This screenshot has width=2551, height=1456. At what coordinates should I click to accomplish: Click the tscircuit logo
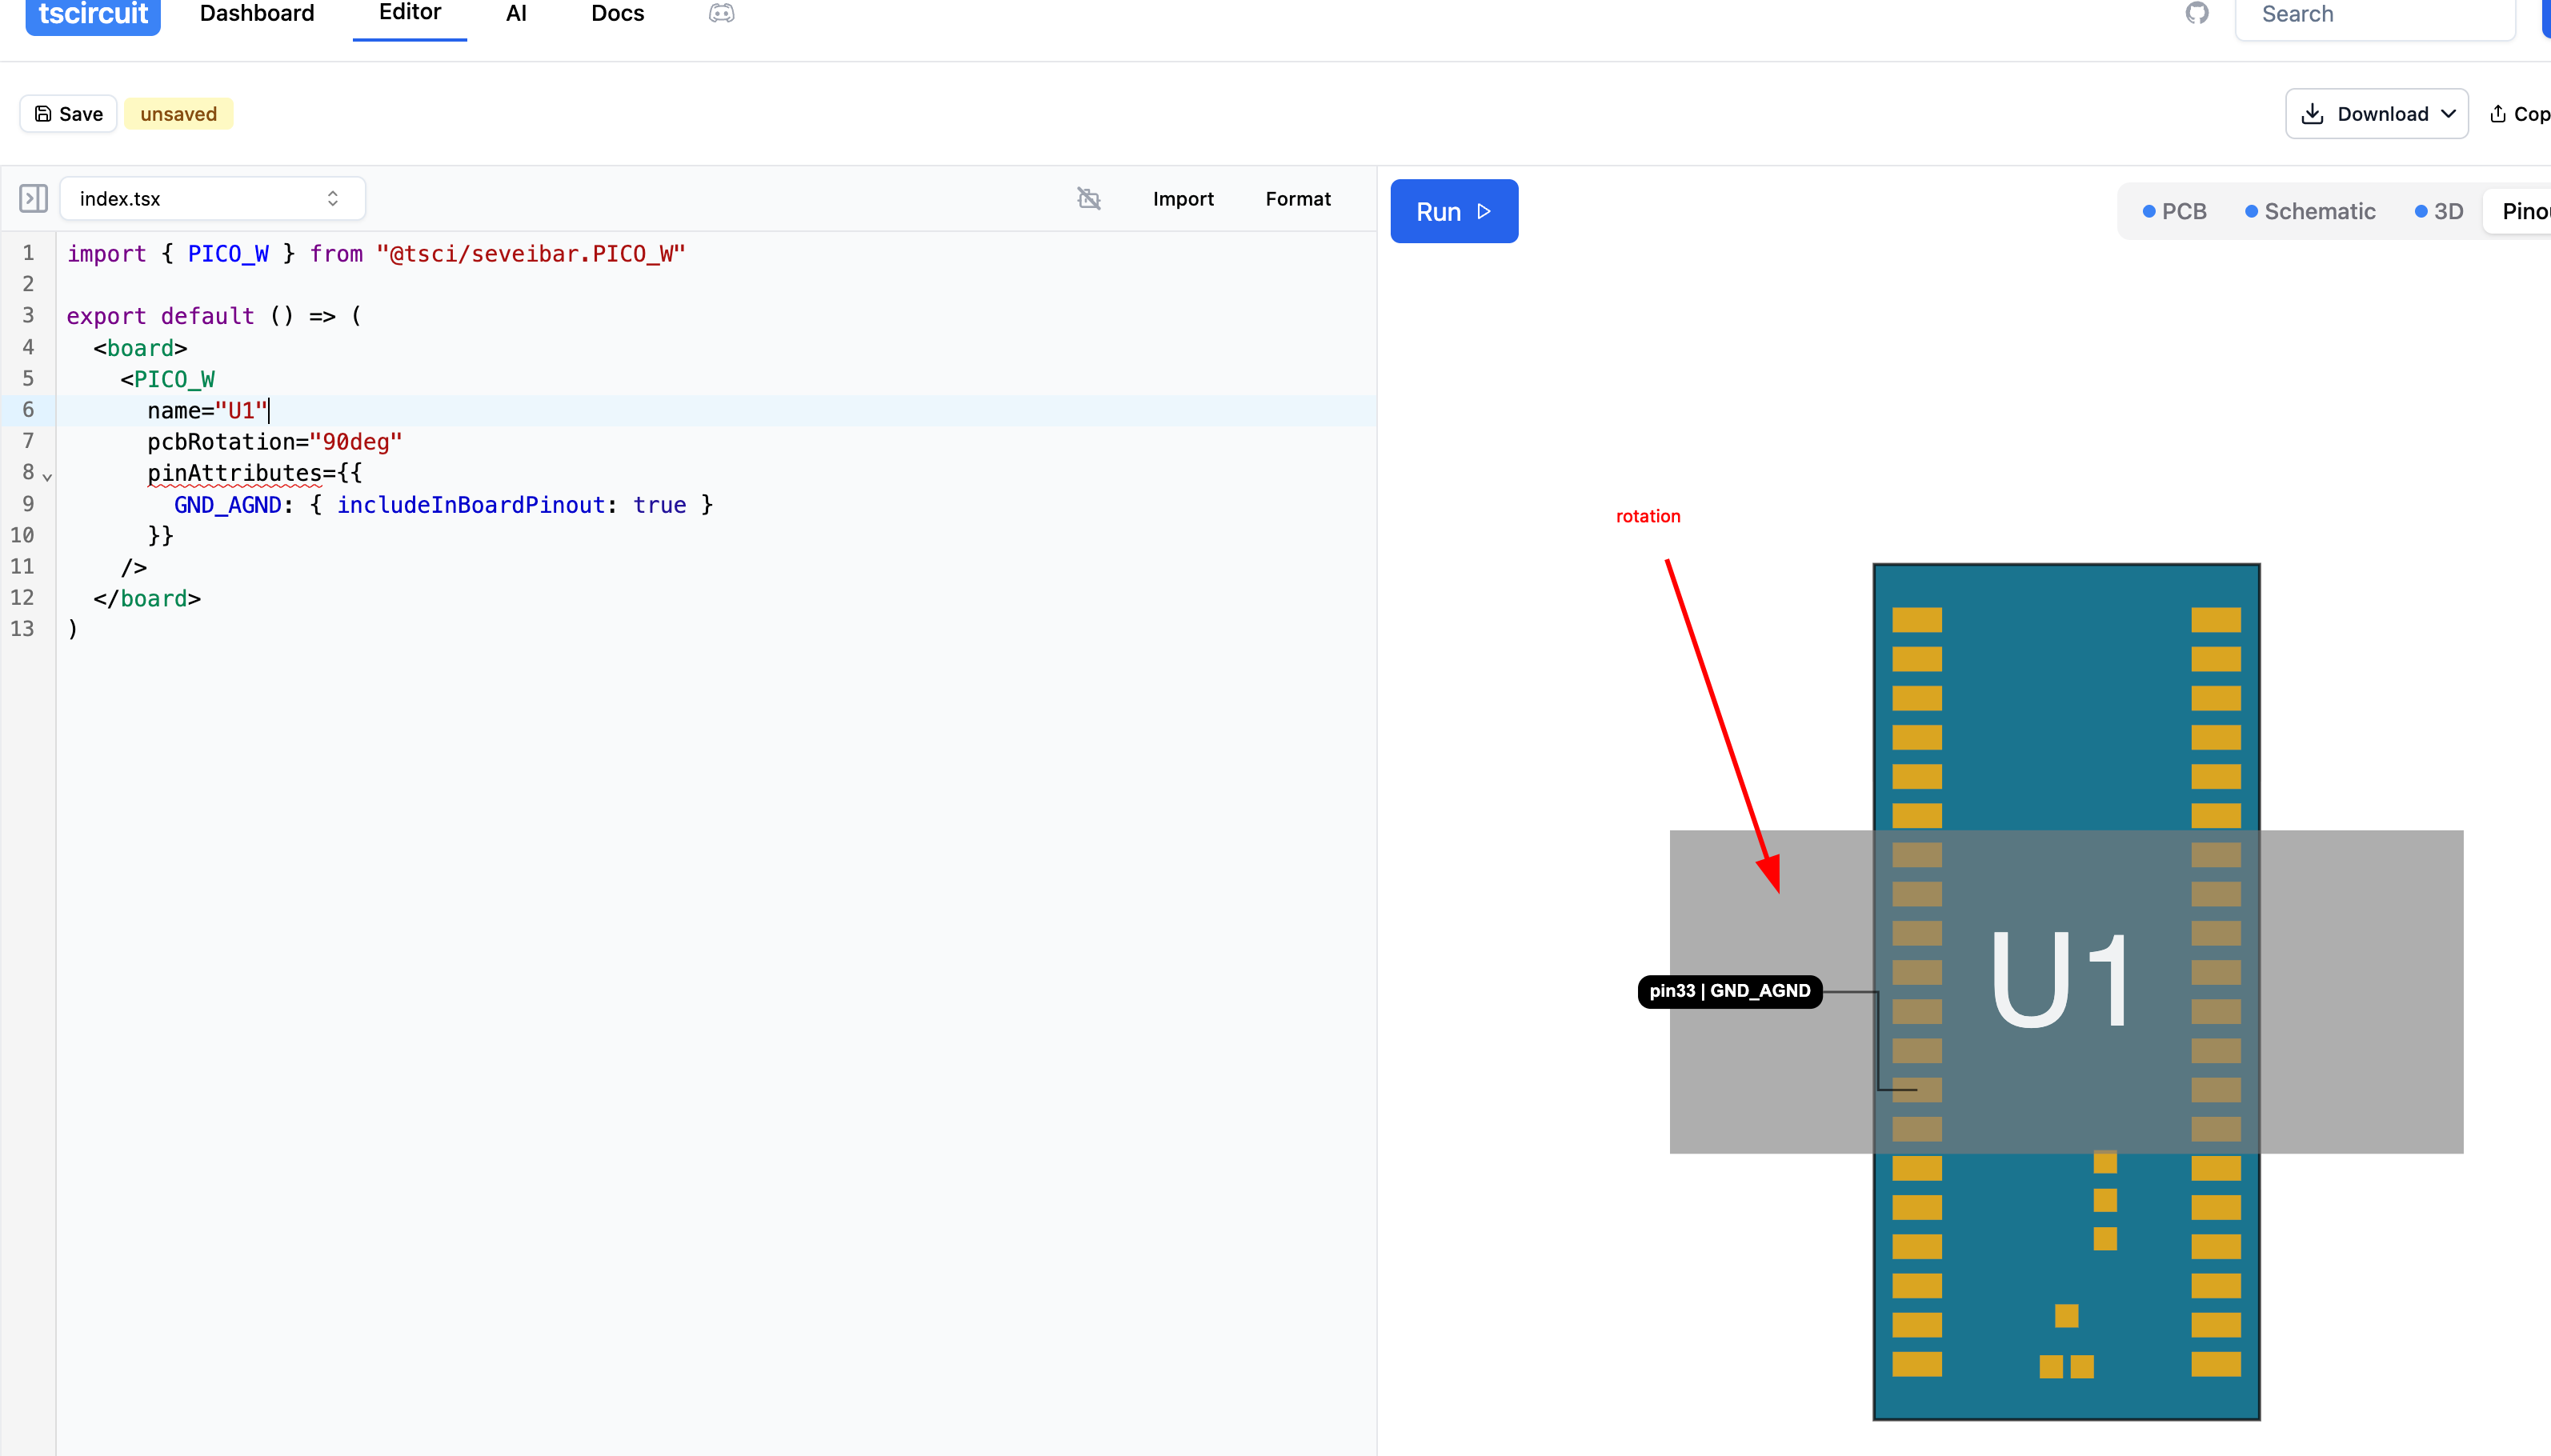(x=93, y=14)
